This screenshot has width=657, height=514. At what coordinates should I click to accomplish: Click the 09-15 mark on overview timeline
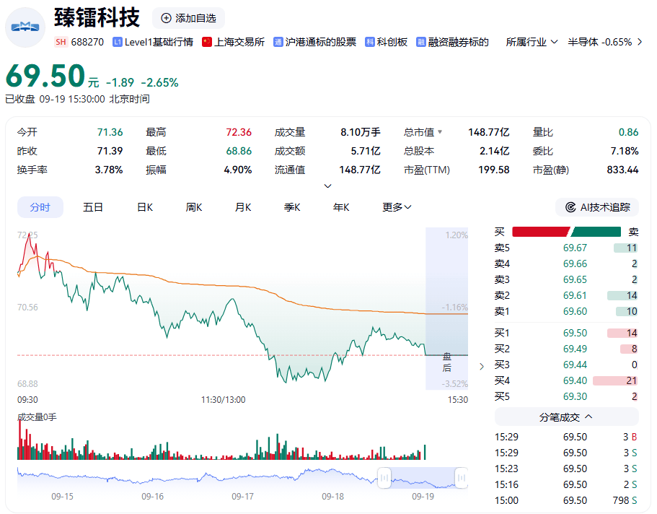click(63, 497)
